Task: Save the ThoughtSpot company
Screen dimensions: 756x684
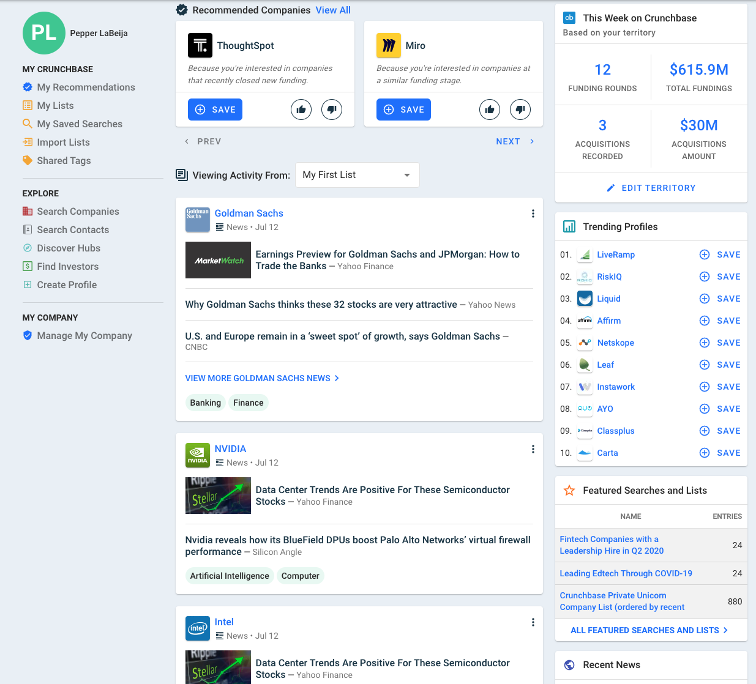Action: click(x=215, y=110)
